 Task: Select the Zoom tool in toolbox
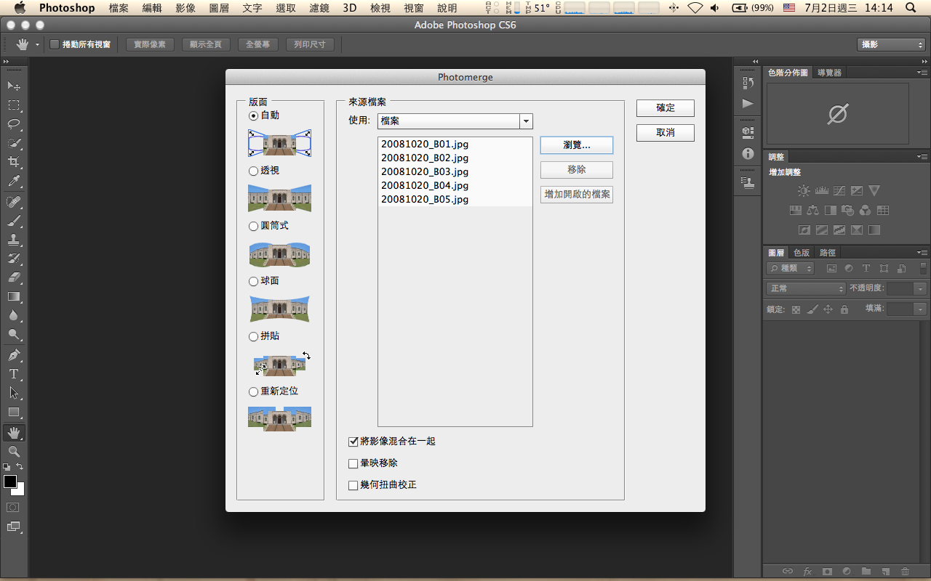click(14, 452)
